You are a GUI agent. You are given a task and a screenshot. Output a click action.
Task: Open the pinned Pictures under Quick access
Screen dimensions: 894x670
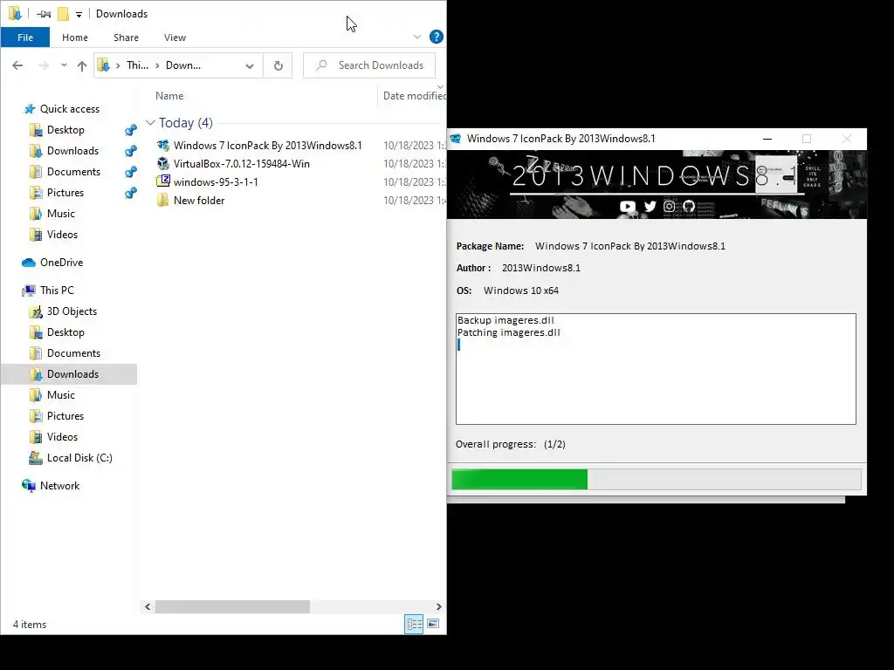(65, 193)
